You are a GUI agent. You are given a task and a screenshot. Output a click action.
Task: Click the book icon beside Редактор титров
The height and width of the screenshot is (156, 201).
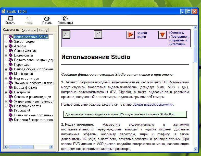tap(11, 79)
